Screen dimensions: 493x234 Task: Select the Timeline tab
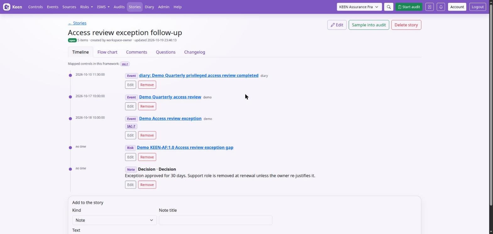coord(80,52)
